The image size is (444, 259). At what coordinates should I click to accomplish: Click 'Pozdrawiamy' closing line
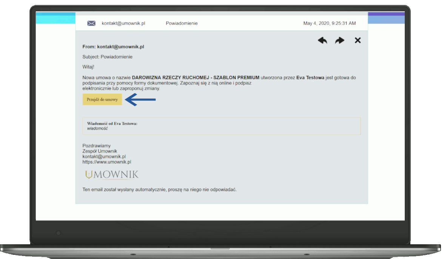point(97,146)
